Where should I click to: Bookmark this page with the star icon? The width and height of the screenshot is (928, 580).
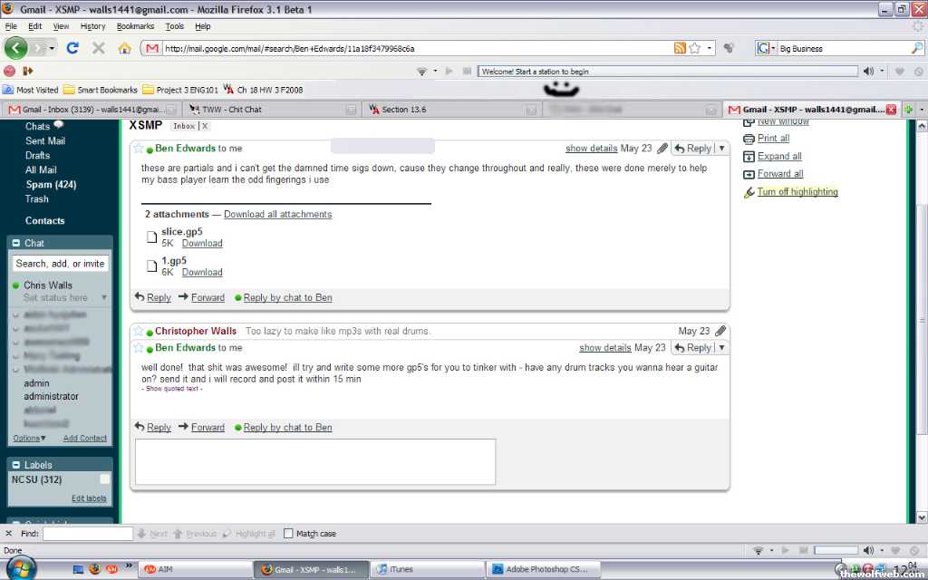tap(694, 48)
